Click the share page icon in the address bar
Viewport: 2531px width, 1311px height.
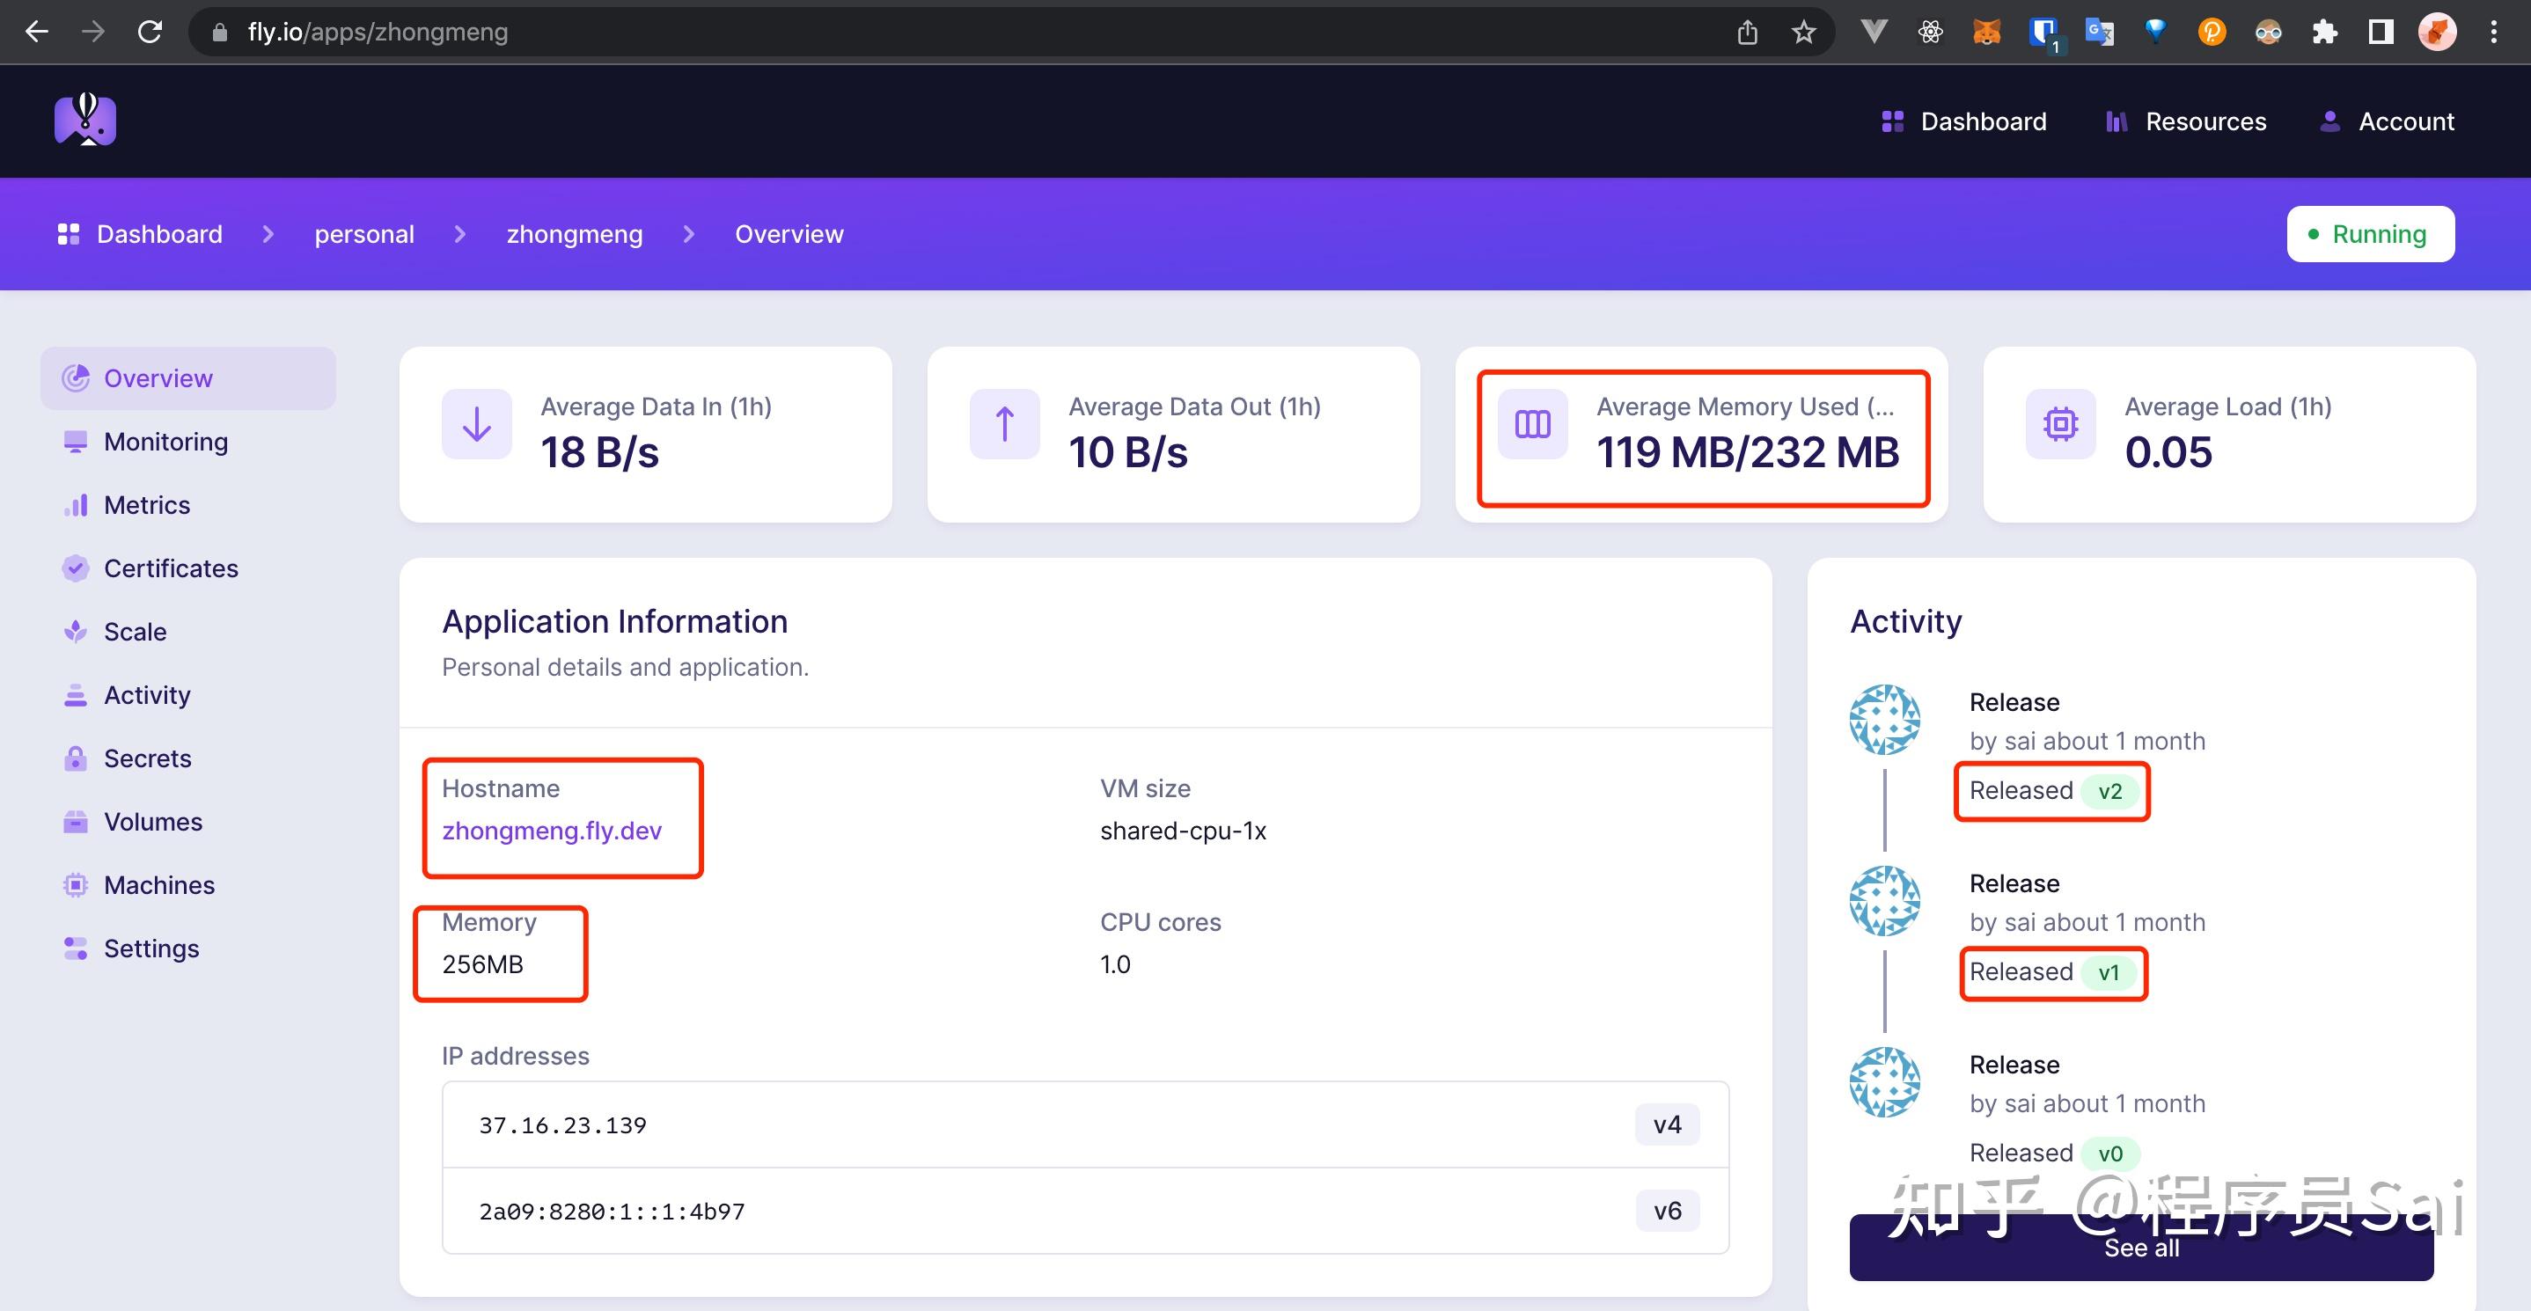click(1747, 33)
